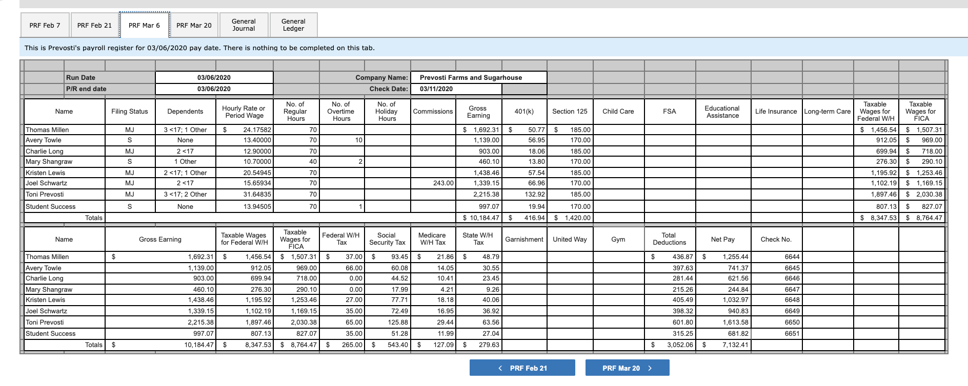This screenshot has width=968, height=386.
Task: Click Toni Prevosti's net pay 1,613.58
Action: tap(723, 322)
